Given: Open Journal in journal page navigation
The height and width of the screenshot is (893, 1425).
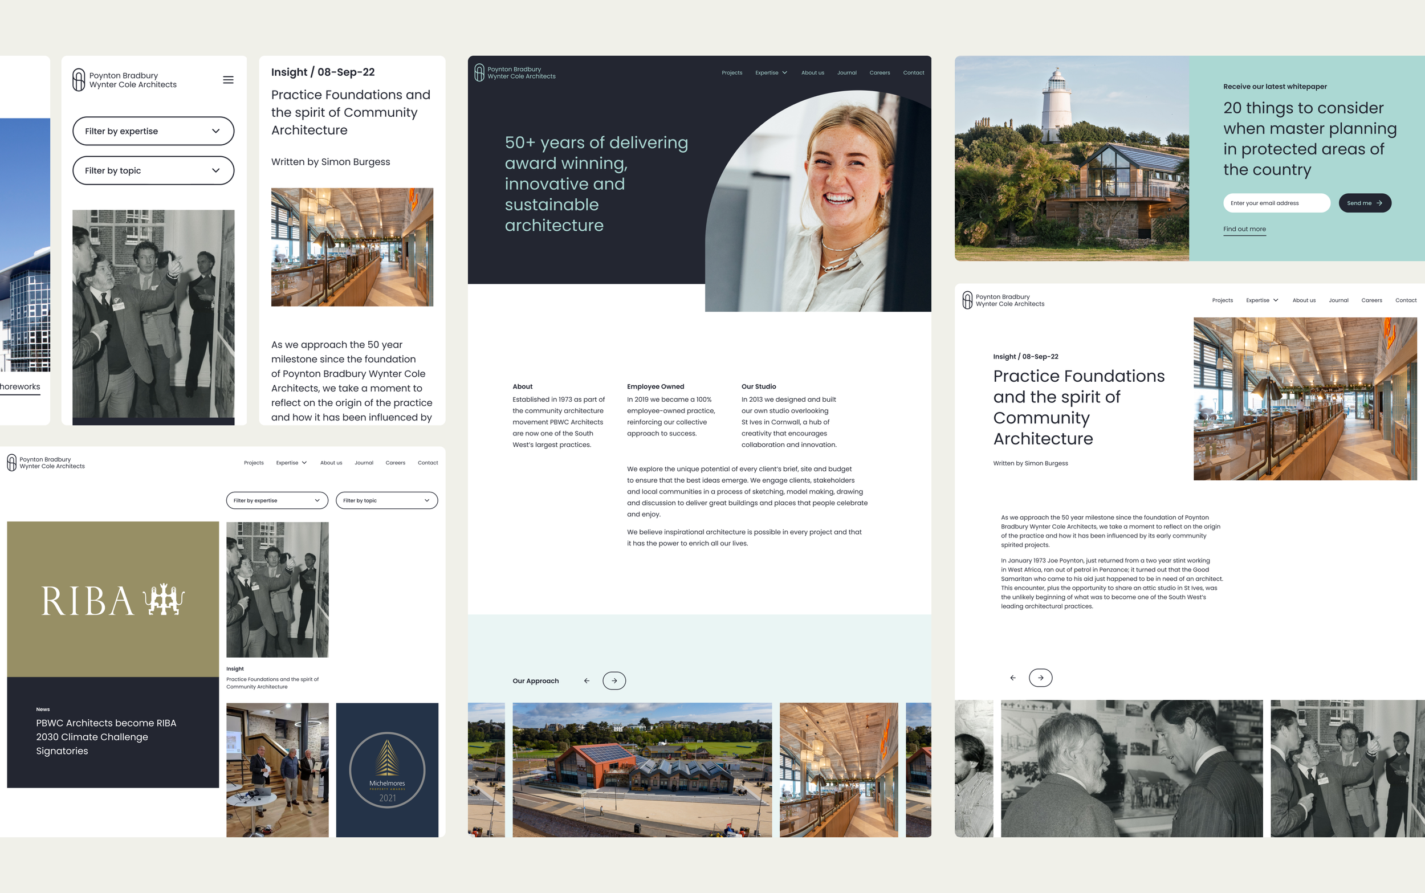Looking at the screenshot, I should tap(364, 462).
